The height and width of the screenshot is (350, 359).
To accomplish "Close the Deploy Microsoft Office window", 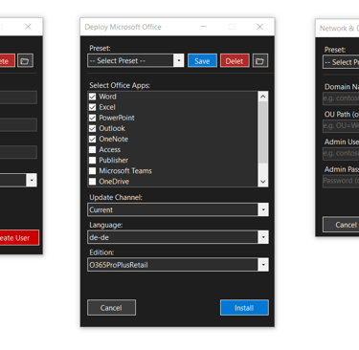I will [x=259, y=27].
